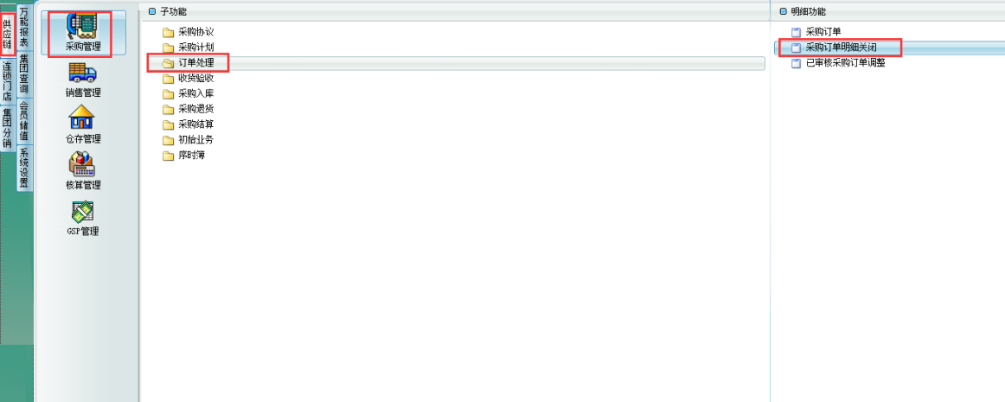The image size is (1005, 402).
Task: Switch to the 连锁门店 vertical tab
Action: pos(7,80)
